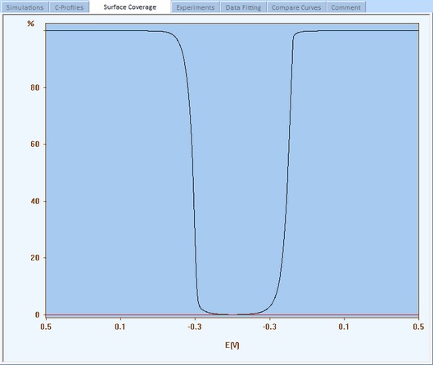Click the 20 tick on the y-axis

pos(35,257)
